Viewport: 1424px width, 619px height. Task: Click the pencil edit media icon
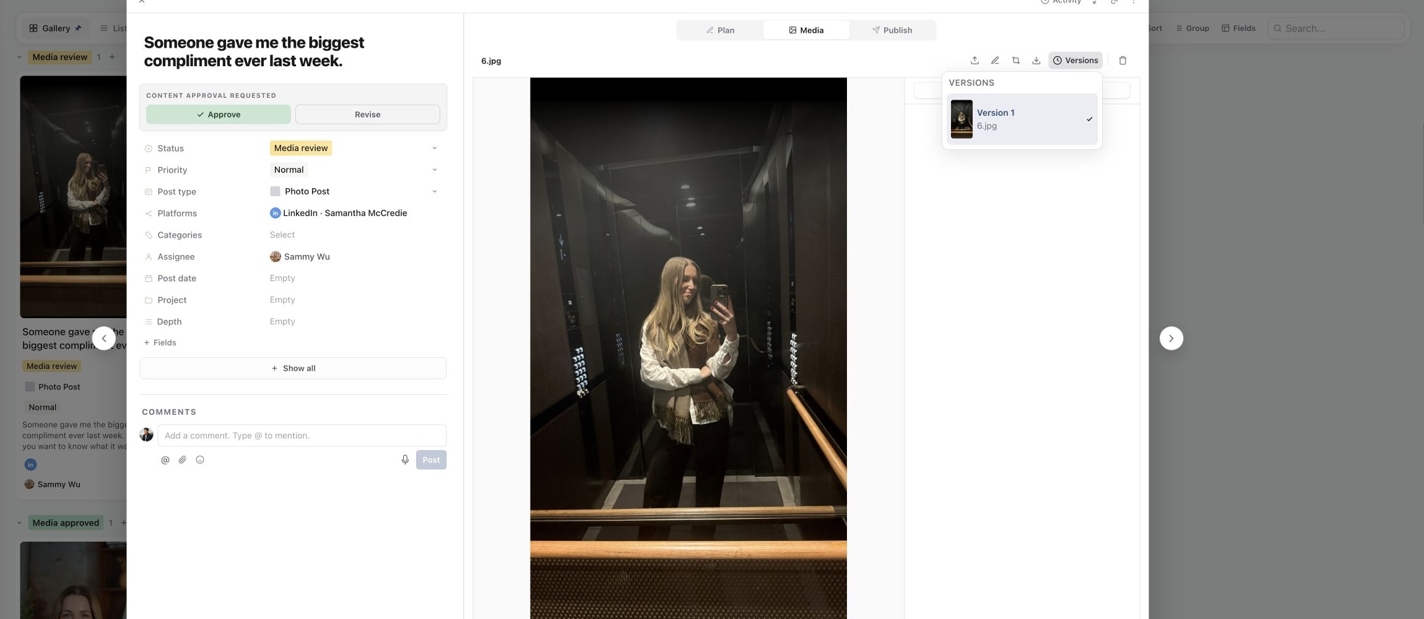(995, 61)
